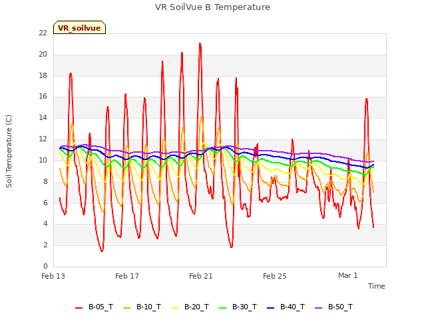The width and height of the screenshot is (426, 320).
Task: Click the chart title VR SoilVue B Temperature
Action: (213, 7)
